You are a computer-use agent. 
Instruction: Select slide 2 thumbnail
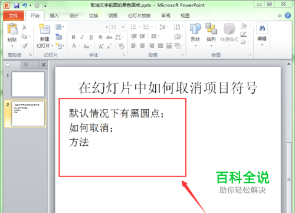pyautogui.click(x=28, y=113)
